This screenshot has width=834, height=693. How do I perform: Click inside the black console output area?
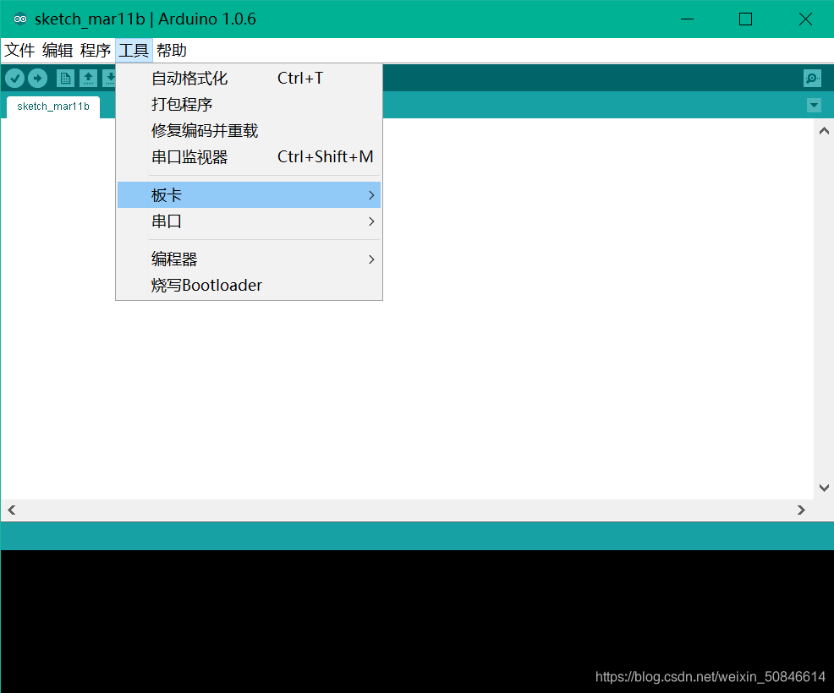(x=417, y=620)
